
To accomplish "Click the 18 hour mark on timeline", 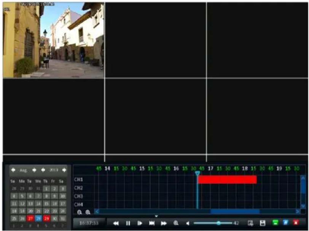I will (x=245, y=169).
